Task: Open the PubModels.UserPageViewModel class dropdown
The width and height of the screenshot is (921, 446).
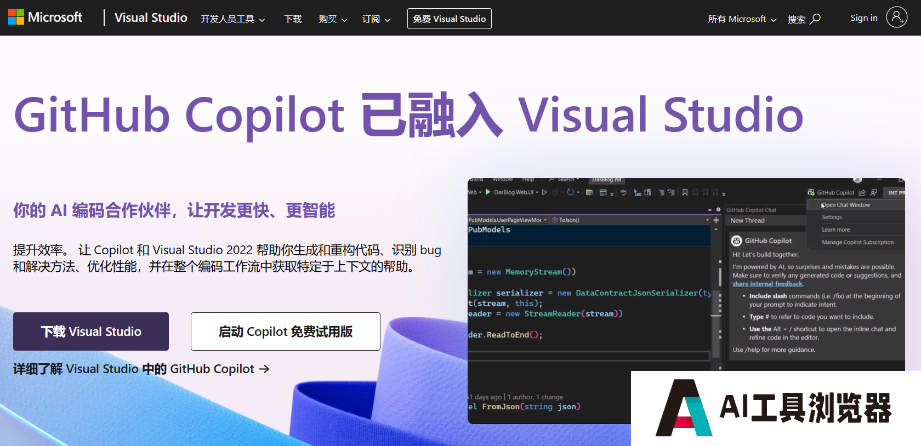Action: [x=545, y=220]
